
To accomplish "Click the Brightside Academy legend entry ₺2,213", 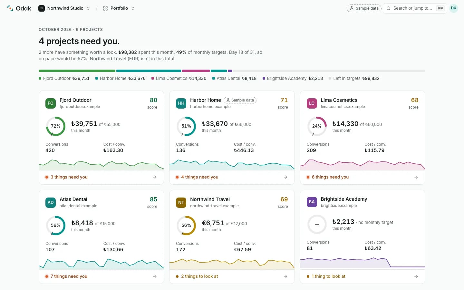I will click(x=293, y=79).
